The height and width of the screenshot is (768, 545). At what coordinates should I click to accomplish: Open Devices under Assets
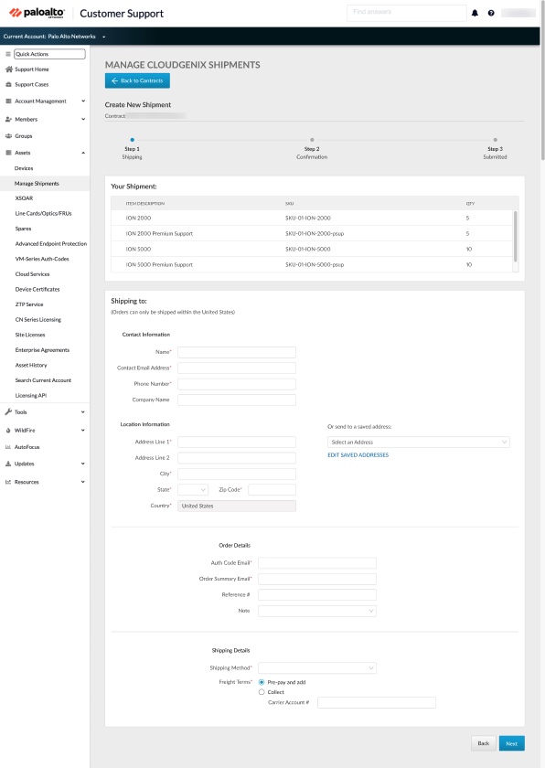click(24, 168)
